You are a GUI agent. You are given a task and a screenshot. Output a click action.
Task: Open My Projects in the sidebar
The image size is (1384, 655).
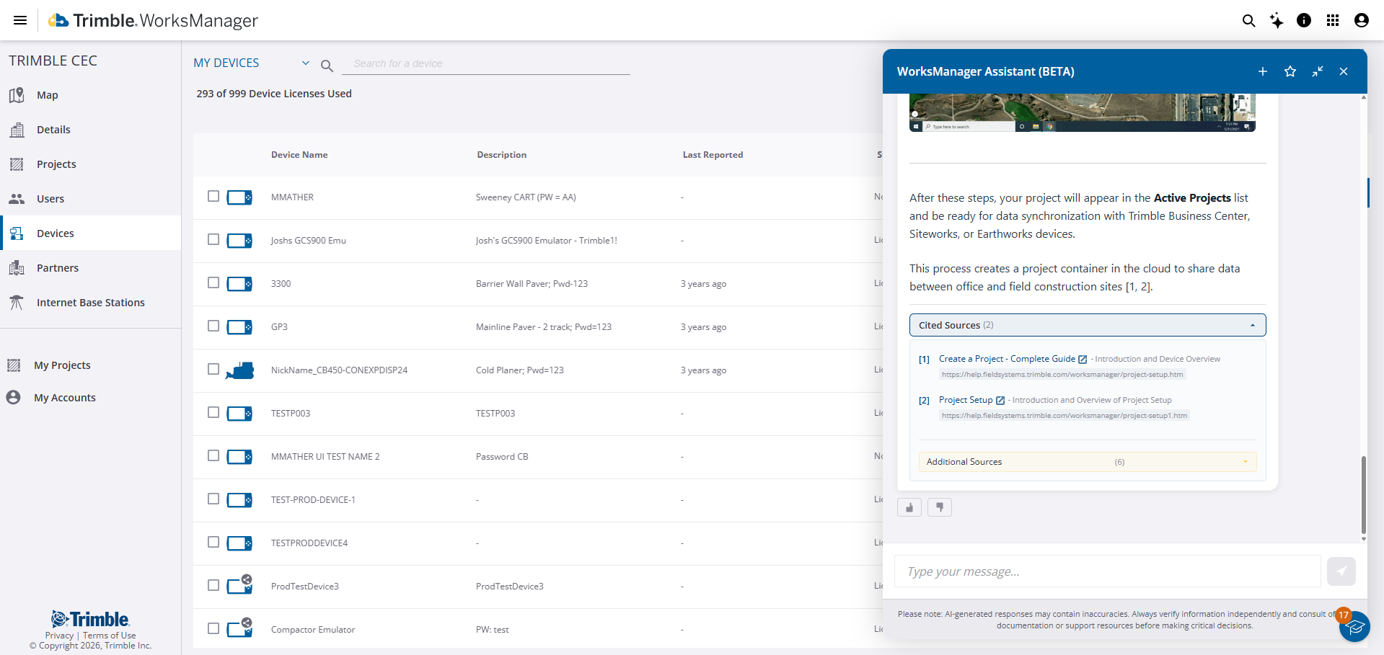point(90,365)
